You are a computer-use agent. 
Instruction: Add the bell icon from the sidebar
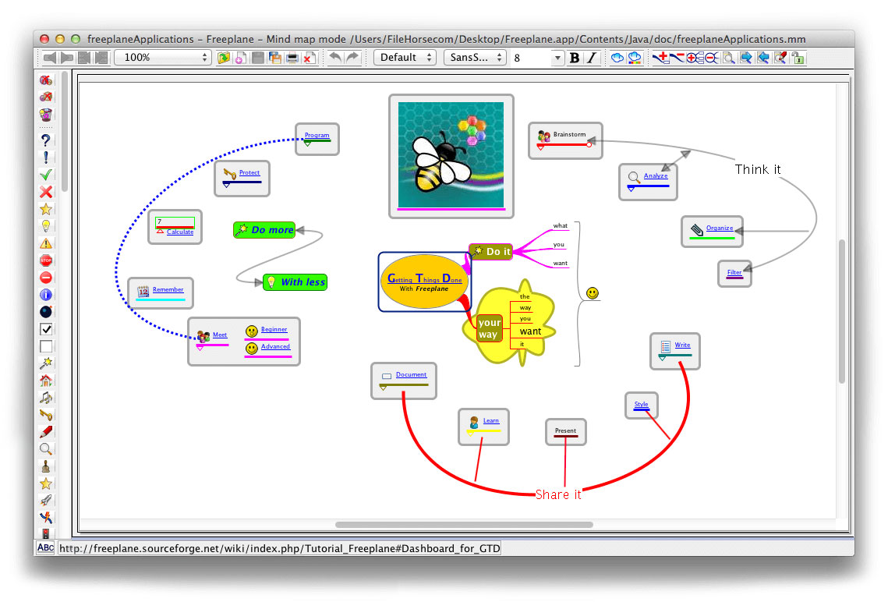click(46, 466)
